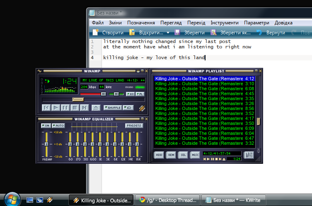Click KWrite Зберегти як save as button

[231, 33]
